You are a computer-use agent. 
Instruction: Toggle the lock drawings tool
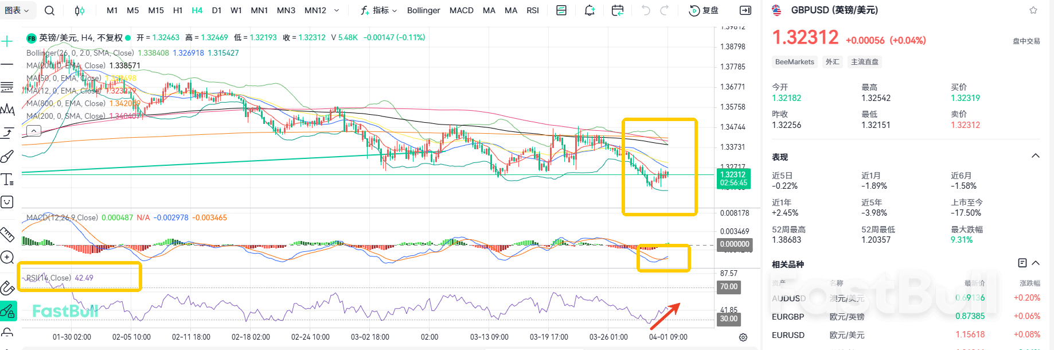click(7, 312)
